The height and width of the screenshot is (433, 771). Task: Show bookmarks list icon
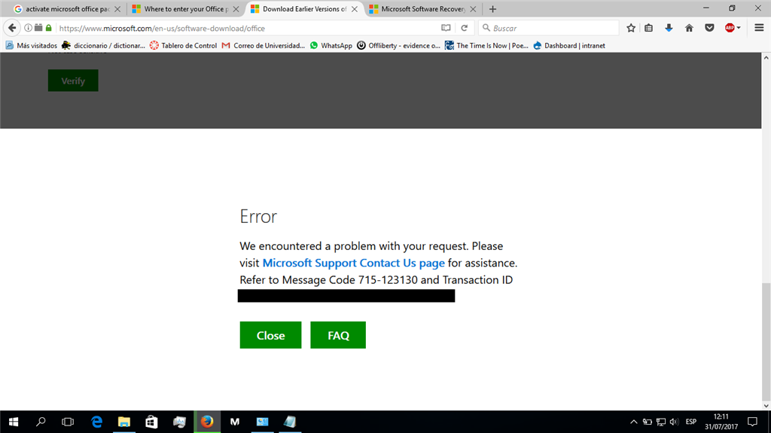coord(649,28)
